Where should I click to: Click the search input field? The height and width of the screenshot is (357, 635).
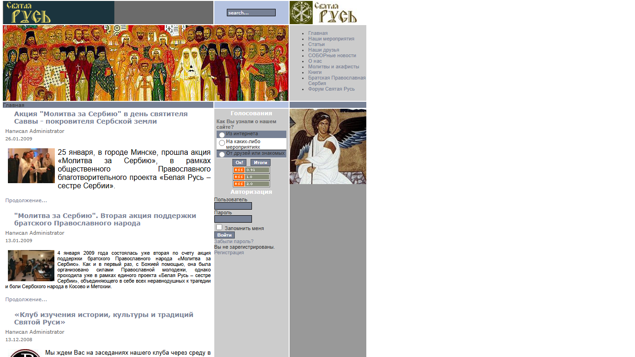point(251,13)
